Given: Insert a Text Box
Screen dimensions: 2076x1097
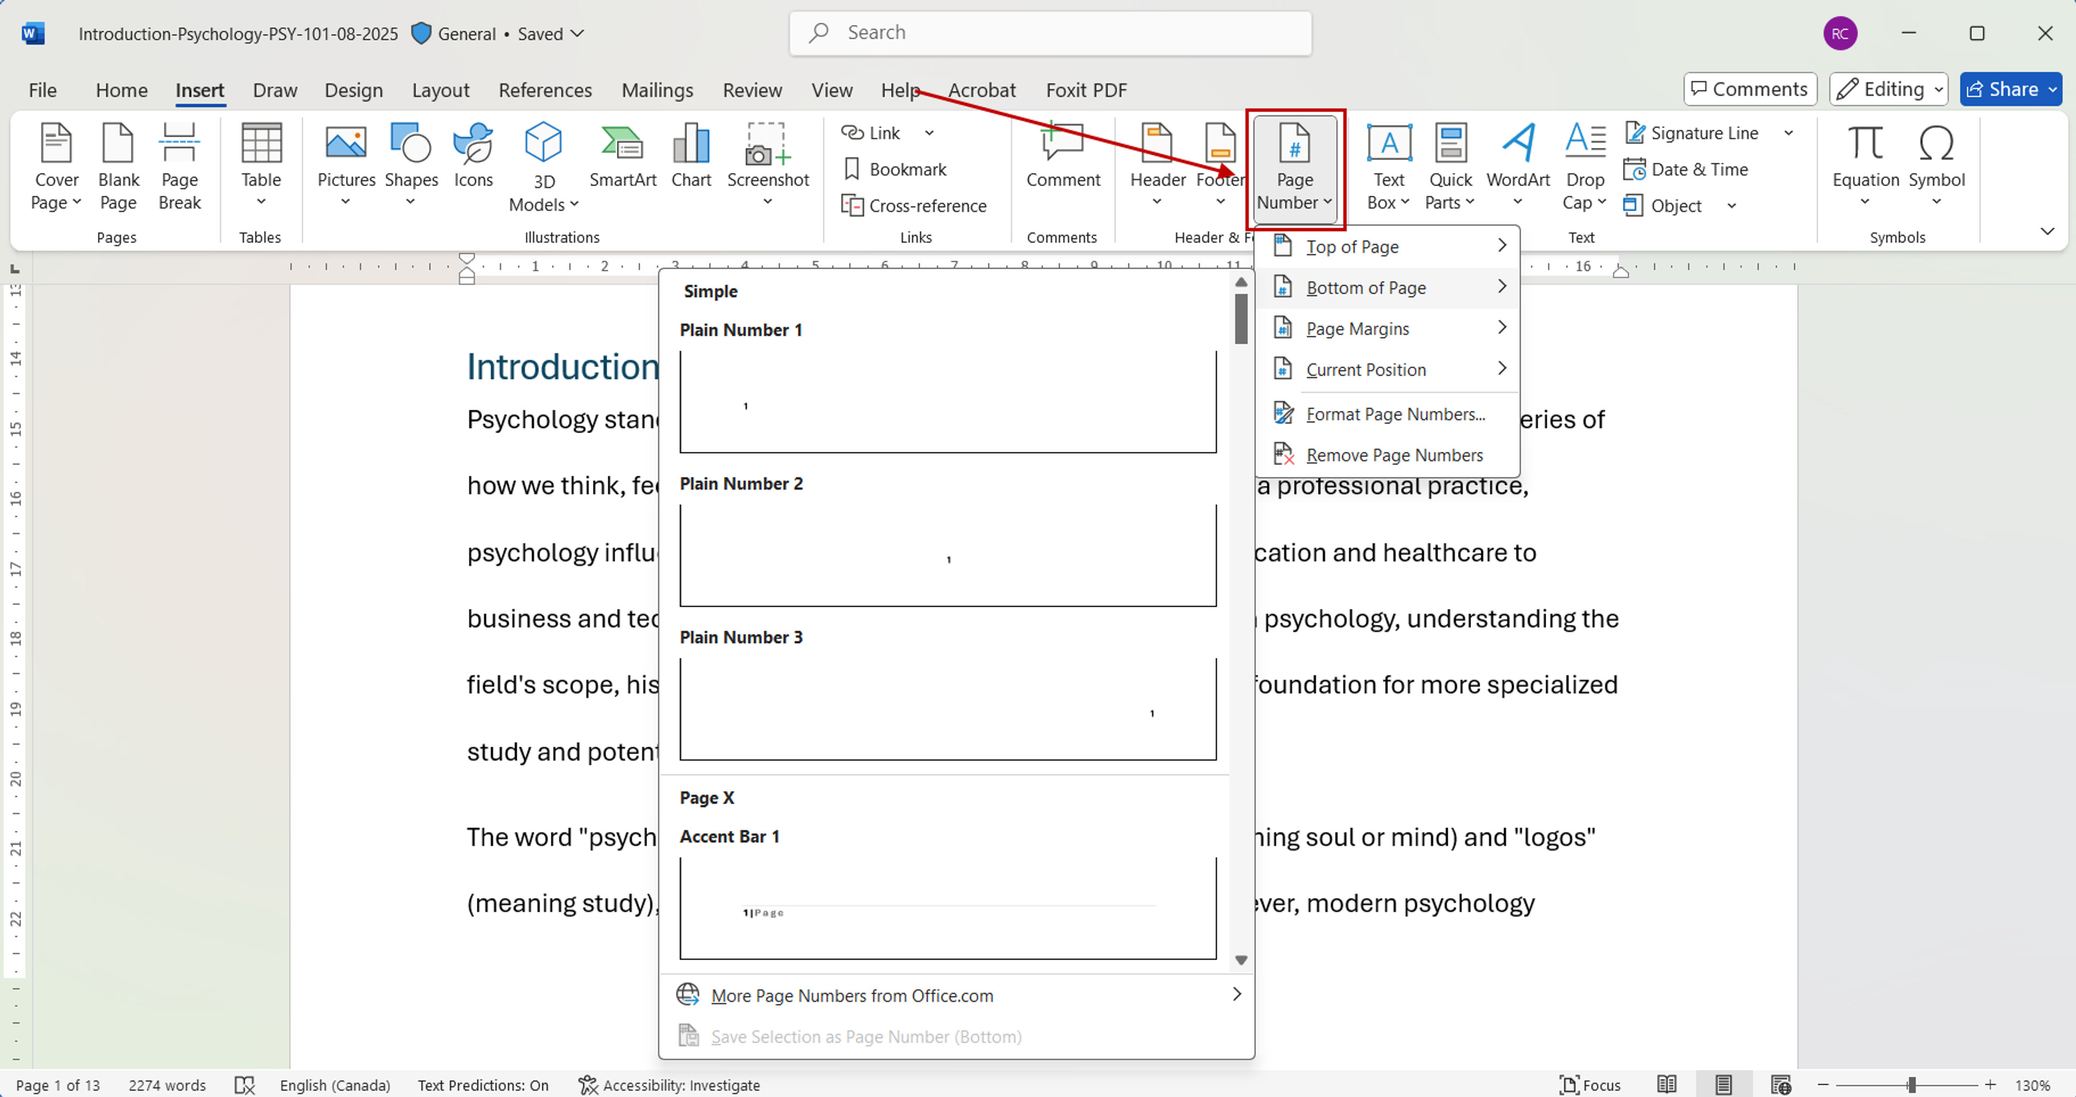Looking at the screenshot, I should tap(1388, 167).
